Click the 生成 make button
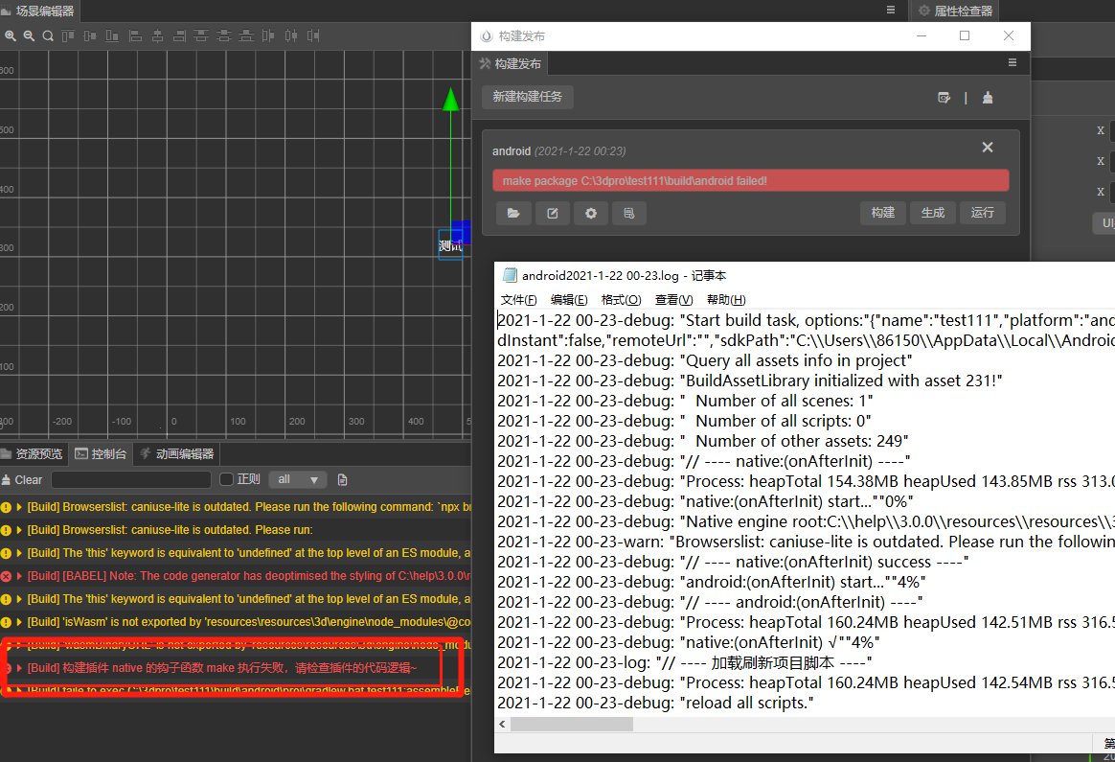This screenshot has height=762, width=1115. point(933,213)
